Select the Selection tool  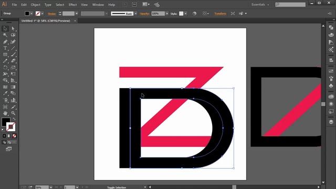tap(5, 28)
